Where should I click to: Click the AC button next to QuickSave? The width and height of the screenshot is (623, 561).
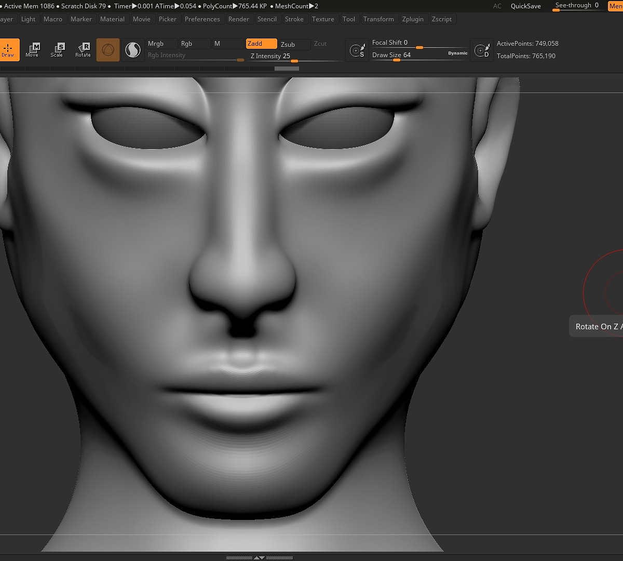497,6
